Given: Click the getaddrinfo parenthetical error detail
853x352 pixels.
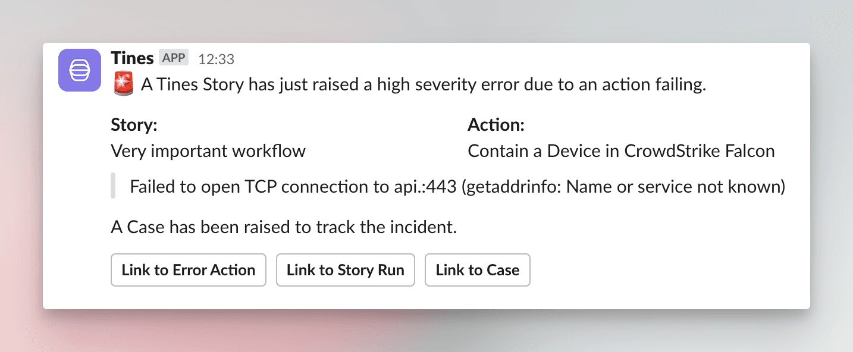Looking at the screenshot, I should (x=623, y=187).
